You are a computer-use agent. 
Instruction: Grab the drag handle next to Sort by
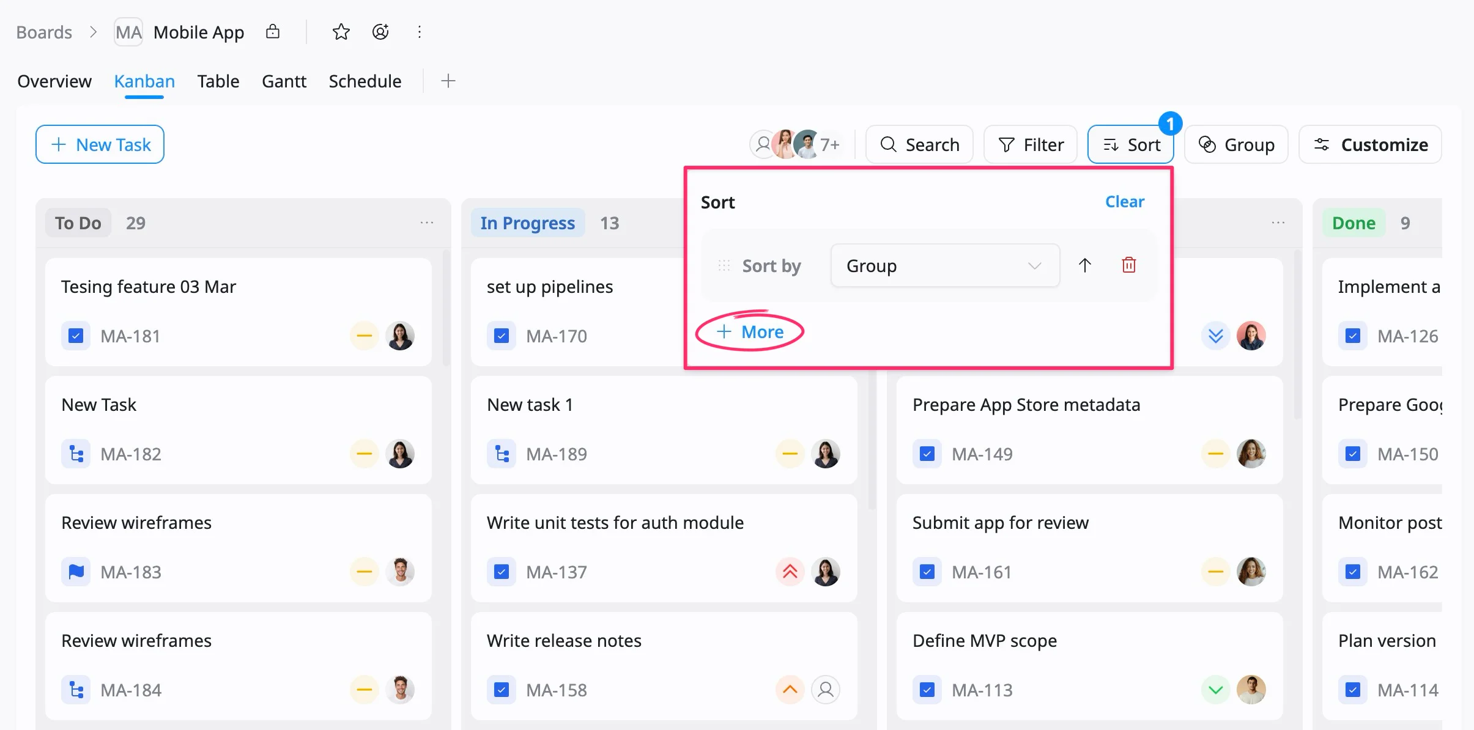coord(724,265)
